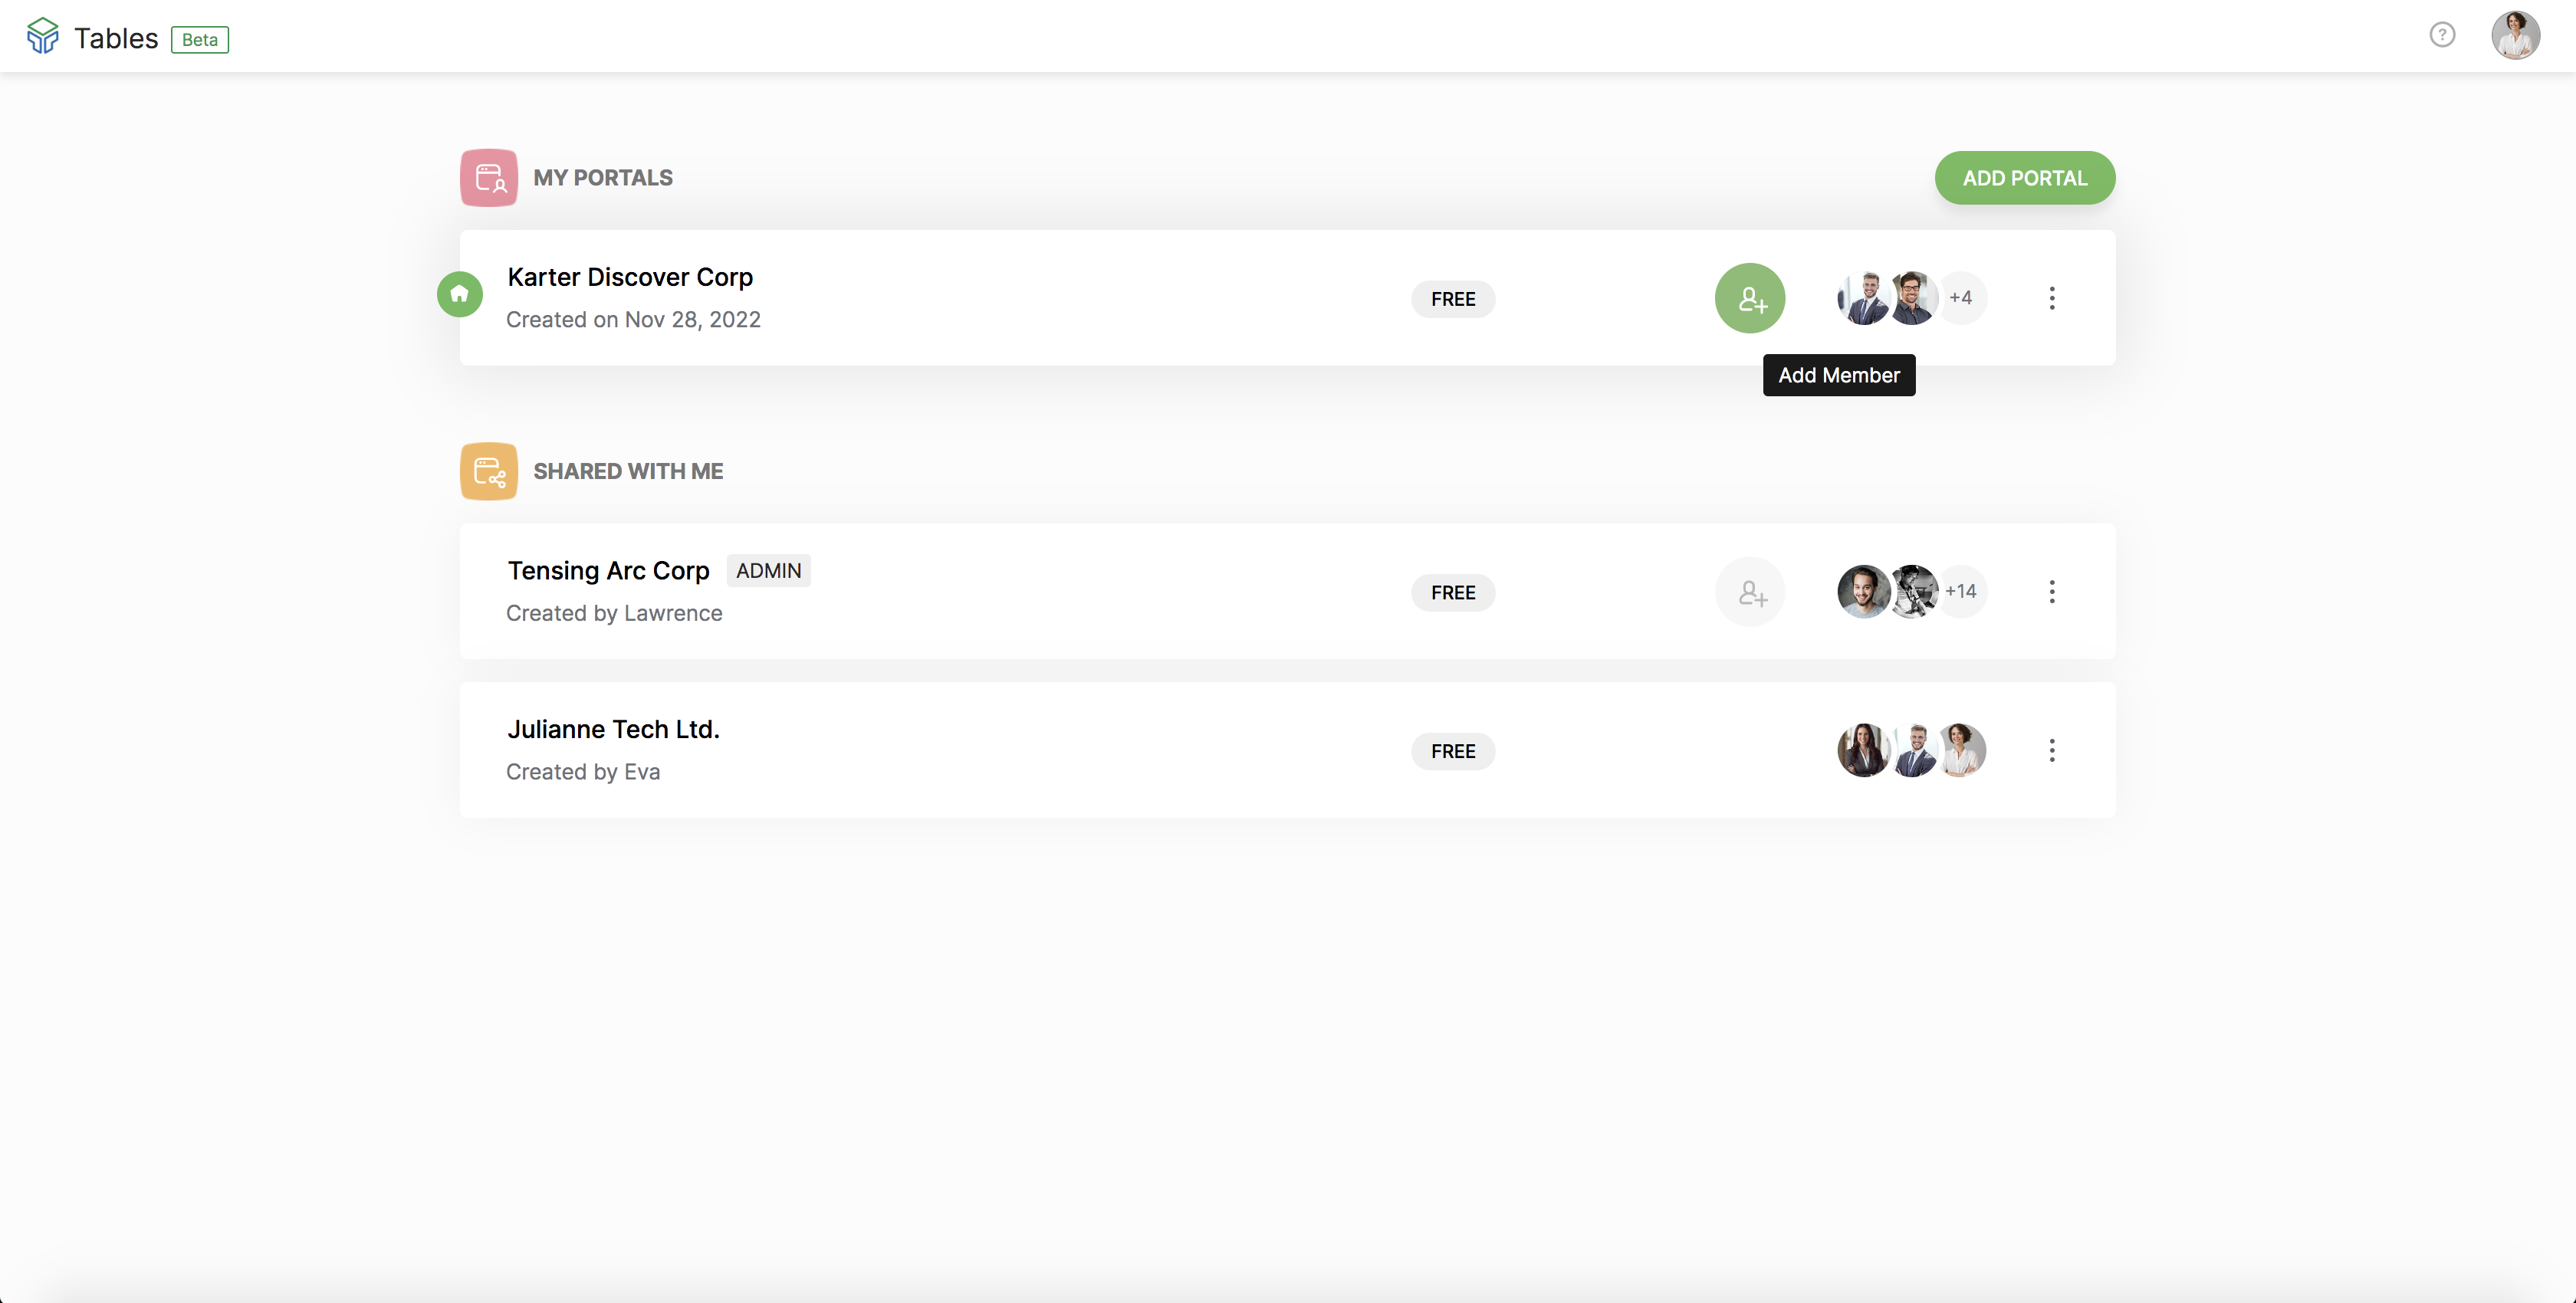Click the ADMIN tag next to Tensing Arc Corp

pyautogui.click(x=768, y=570)
